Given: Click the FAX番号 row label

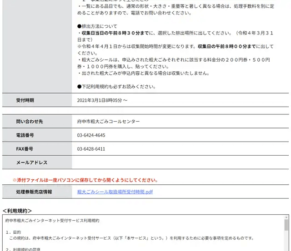Looking at the screenshot, I should [25, 149].
